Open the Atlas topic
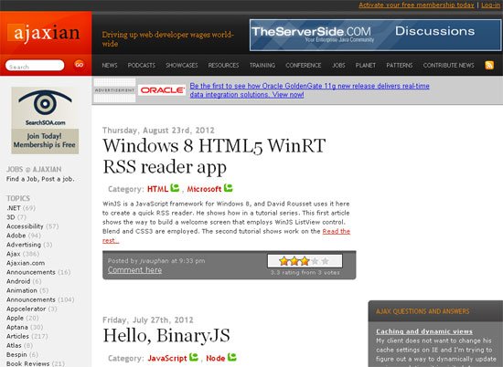 (14, 345)
